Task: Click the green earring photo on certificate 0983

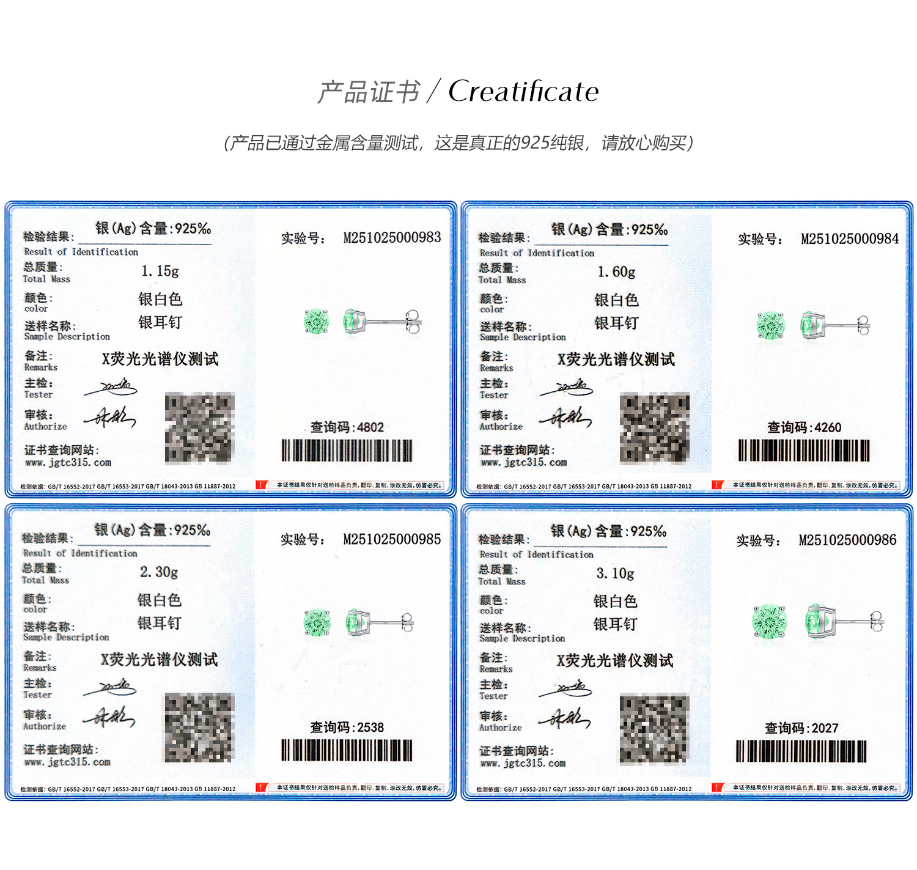Action: point(363,322)
